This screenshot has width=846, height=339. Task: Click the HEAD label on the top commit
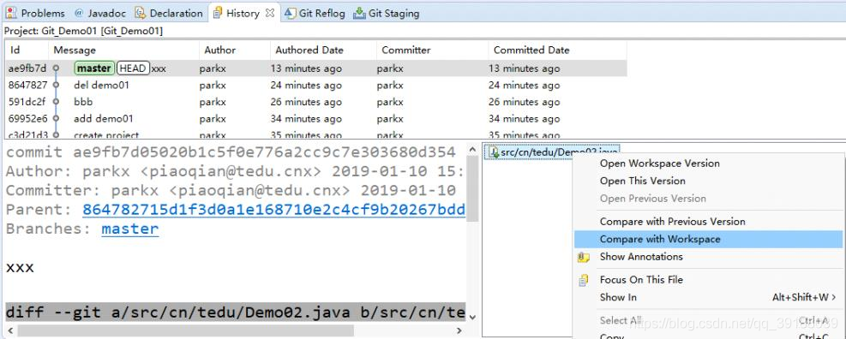tap(133, 68)
